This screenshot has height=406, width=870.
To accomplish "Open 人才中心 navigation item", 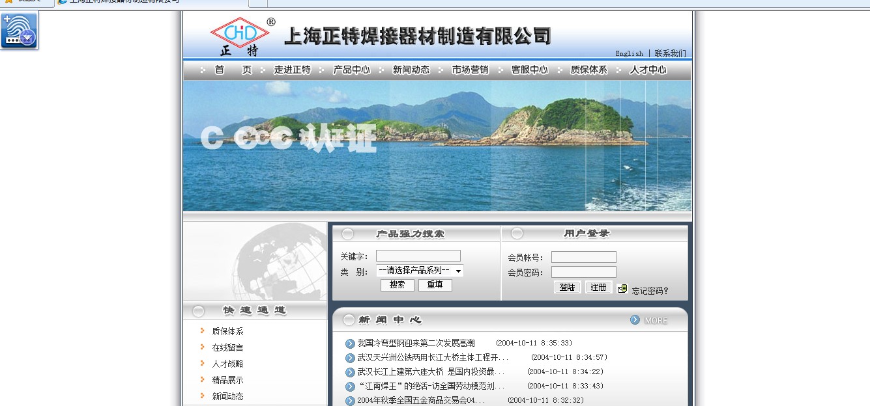I will tap(648, 70).
